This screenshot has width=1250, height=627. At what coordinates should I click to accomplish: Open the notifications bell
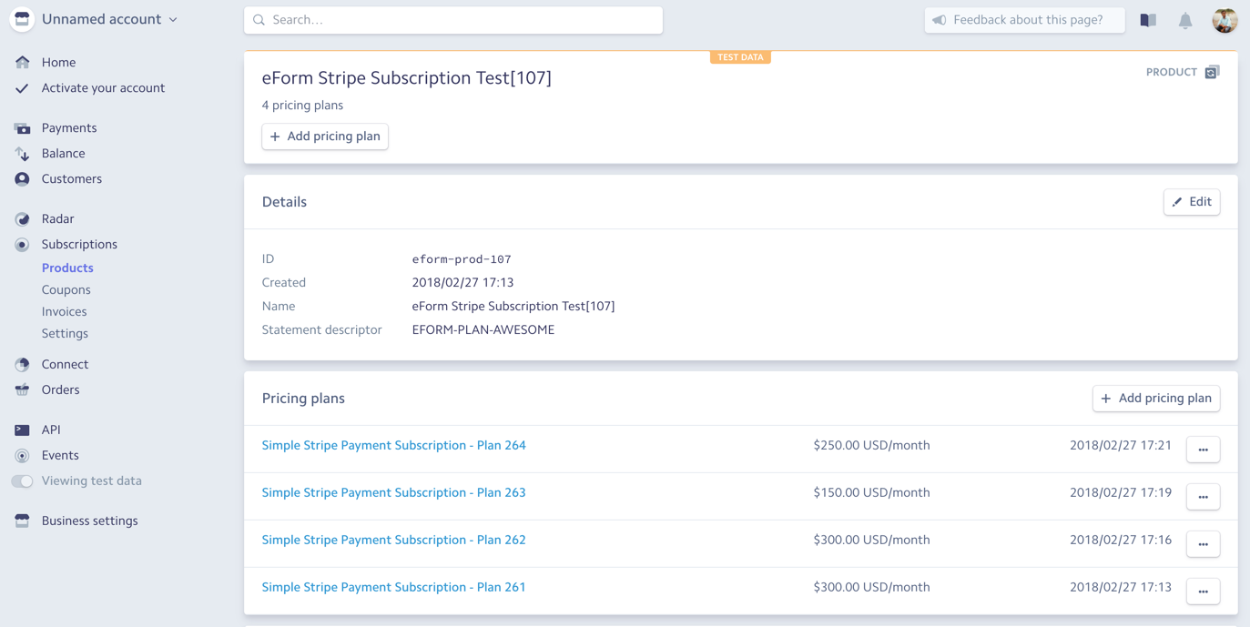[x=1185, y=20]
